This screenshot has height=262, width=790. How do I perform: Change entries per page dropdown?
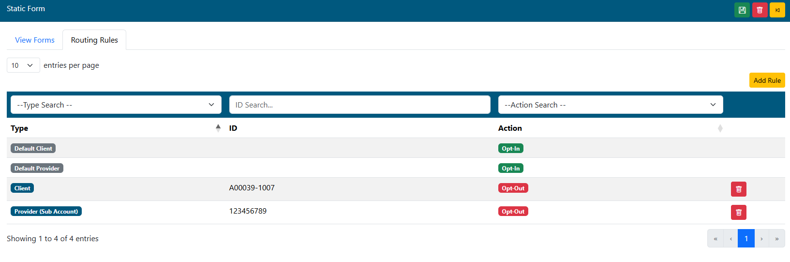point(23,65)
